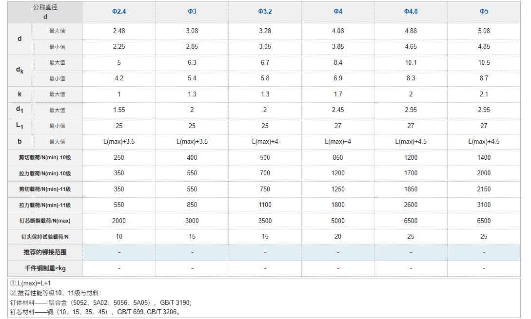
Task: Click the L(max)=L+1 footnote text
Action: coord(31,283)
